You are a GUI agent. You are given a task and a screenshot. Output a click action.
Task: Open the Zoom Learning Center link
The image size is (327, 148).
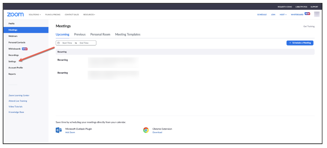[x=19, y=95]
